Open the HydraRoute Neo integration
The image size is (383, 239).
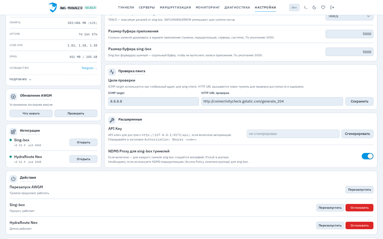coord(84,159)
